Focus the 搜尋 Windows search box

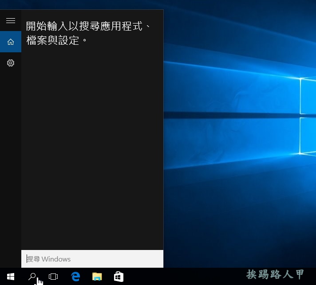point(92,259)
